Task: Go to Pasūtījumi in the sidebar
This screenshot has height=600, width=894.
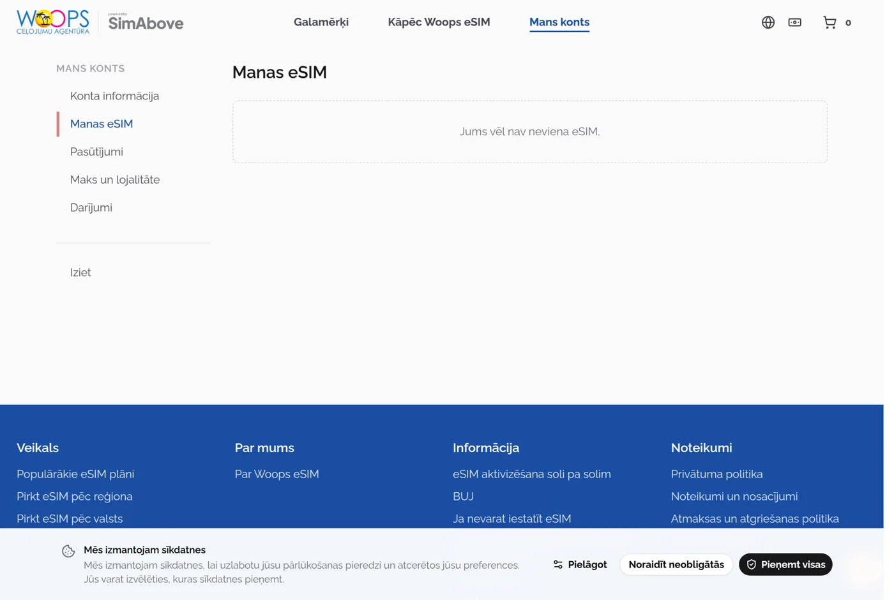Action: pyautogui.click(x=96, y=152)
